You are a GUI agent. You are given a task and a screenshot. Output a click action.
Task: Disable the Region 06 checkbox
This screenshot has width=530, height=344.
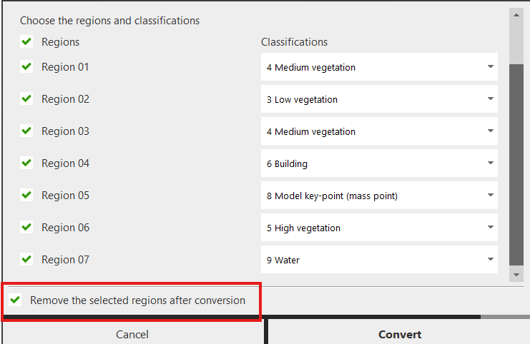point(26,227)
